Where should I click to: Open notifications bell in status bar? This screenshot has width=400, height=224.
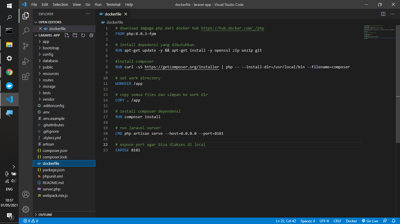coord(394,221)
